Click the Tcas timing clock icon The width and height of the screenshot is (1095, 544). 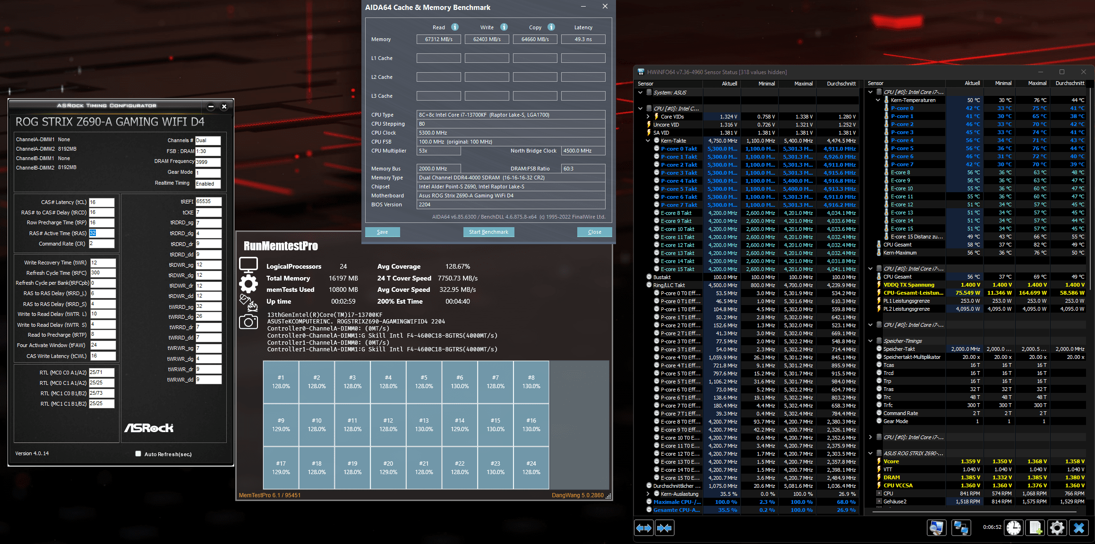[879, 365]
